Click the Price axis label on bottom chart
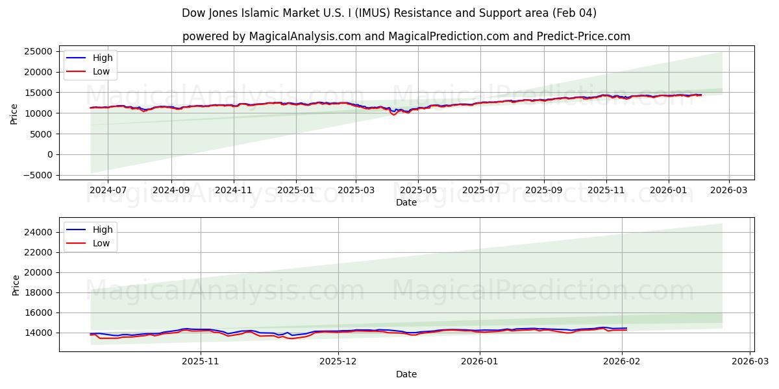Screen dimensions: 779x389 coord(14,286)
